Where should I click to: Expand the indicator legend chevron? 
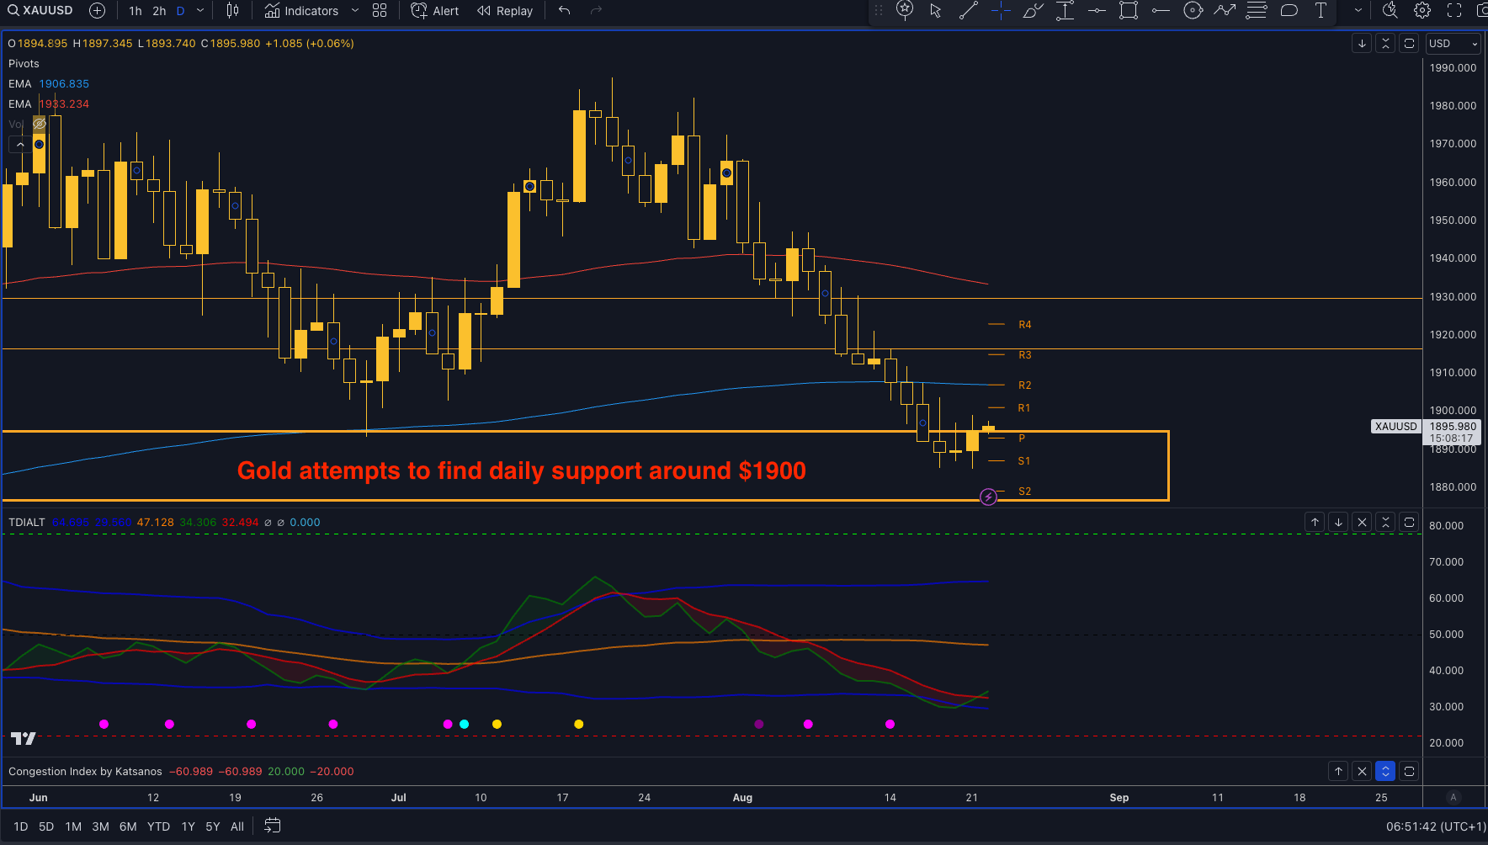click(20, 145)
